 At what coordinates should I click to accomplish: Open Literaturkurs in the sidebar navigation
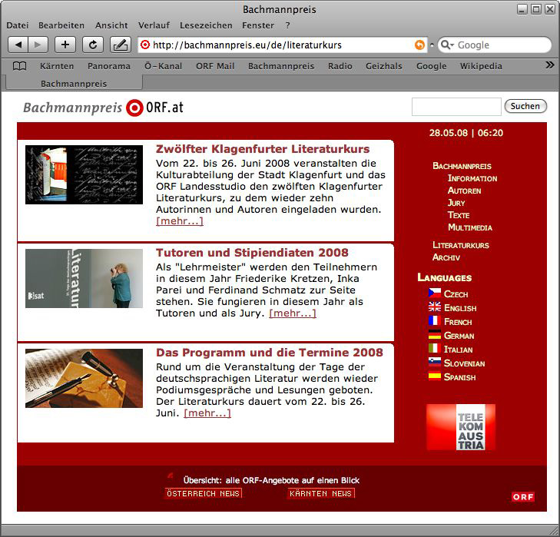(x=461, y=245)
